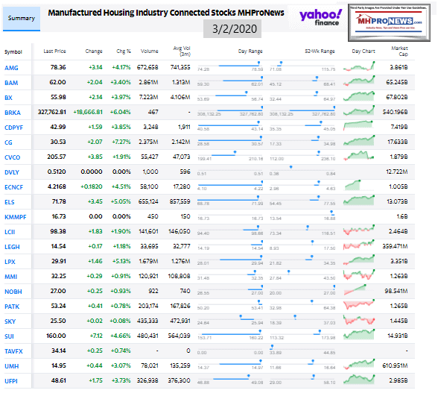Image resolution: width=438 pixels, height=396 pixels.
Task: Open the KMMPF ticker symbol link
Action: pyautogui.click(x=16, y=217)
